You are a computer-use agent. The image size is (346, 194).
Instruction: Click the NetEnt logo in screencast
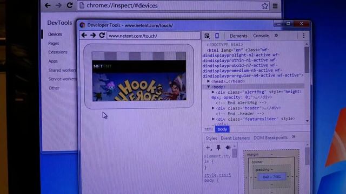coord(103,66)
